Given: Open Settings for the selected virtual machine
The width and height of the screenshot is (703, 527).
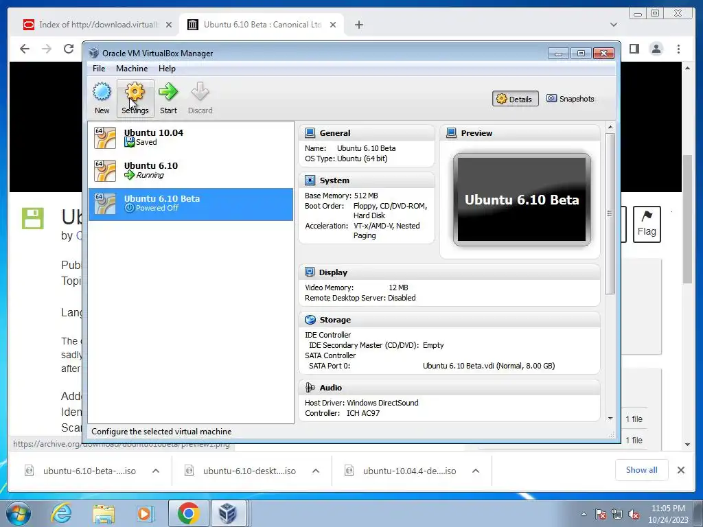Looking at the screenshot, I should (135, 98).
